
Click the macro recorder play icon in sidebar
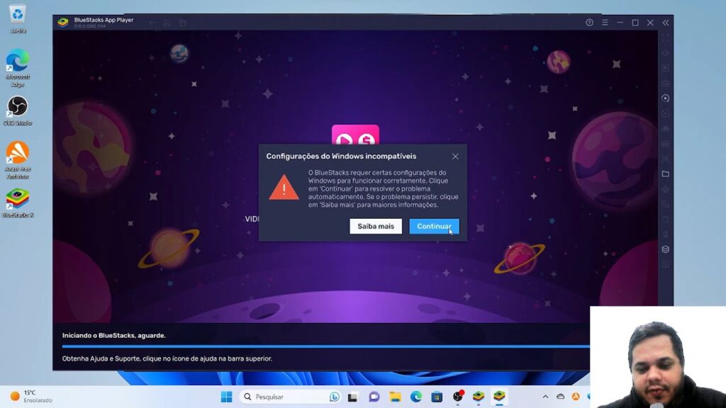[x=665, y=98]
